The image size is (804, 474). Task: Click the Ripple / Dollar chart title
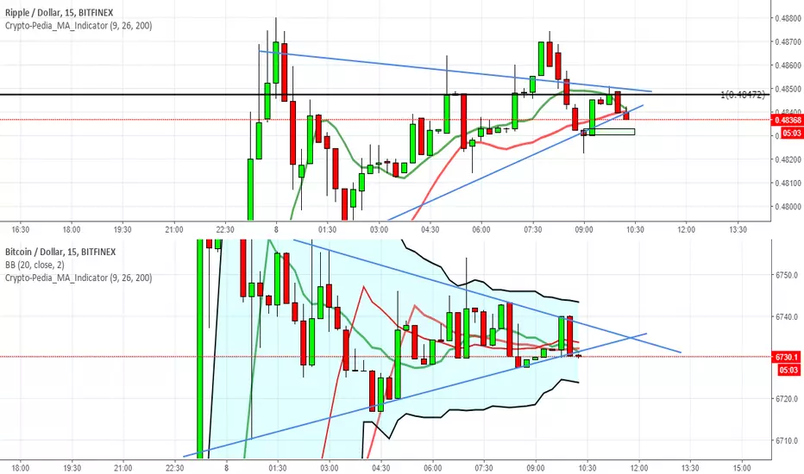click(x=59, y=12)
